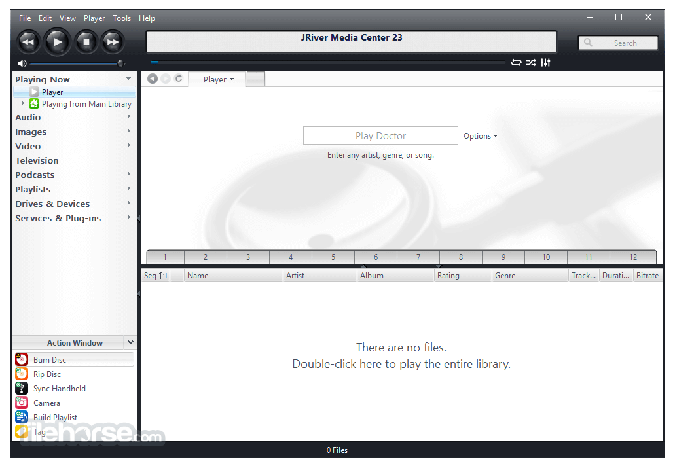This screenshot has height=466, width=675.
Task: Click the JRiver Media Center 23 display
Action: (352, 42)
